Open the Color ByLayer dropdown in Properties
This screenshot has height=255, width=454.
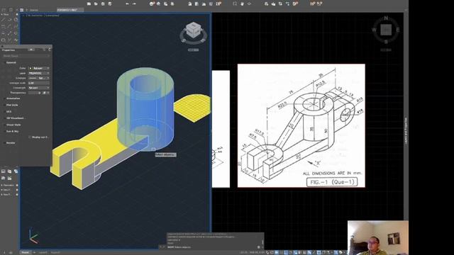[39, 68]
